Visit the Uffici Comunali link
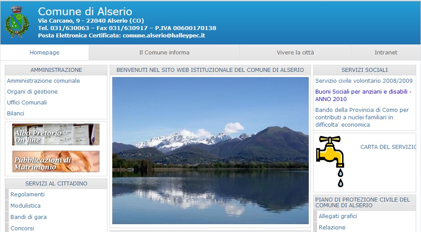Viewport: 421px width, 232px height. [x=27, y=102]
